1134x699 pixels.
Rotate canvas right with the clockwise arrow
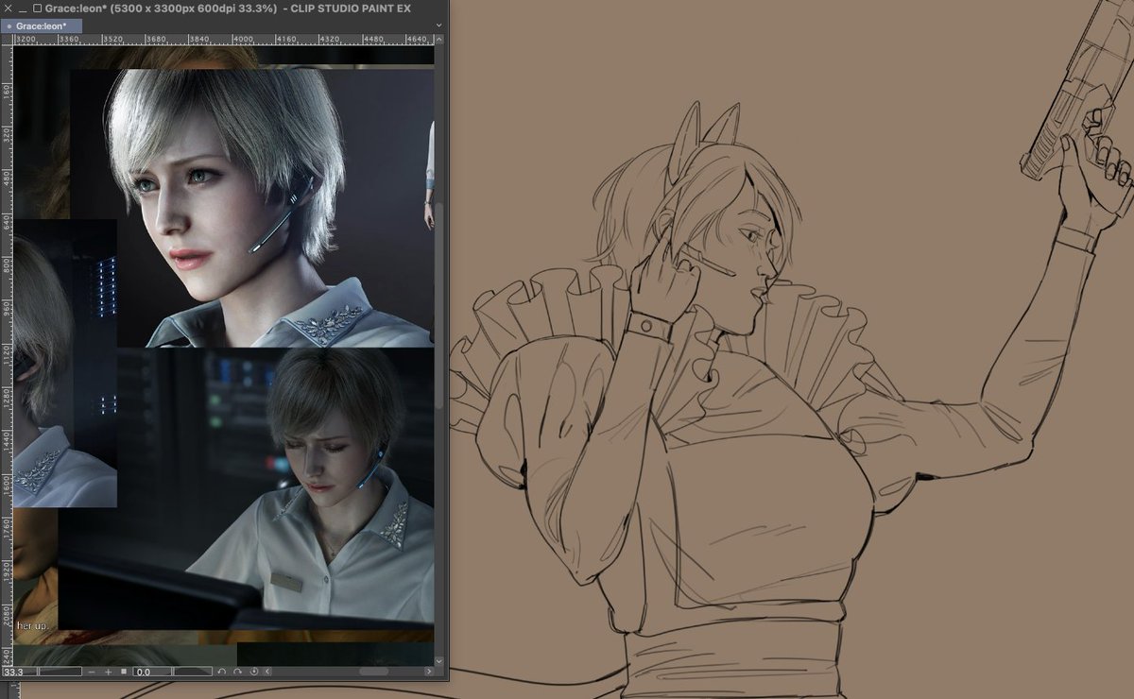237,672
